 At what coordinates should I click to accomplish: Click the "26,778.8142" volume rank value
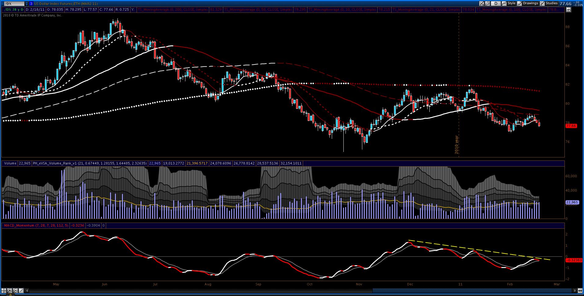(x=244, y=163)
